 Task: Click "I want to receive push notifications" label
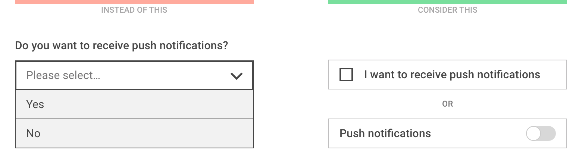(x=452, y=75)
